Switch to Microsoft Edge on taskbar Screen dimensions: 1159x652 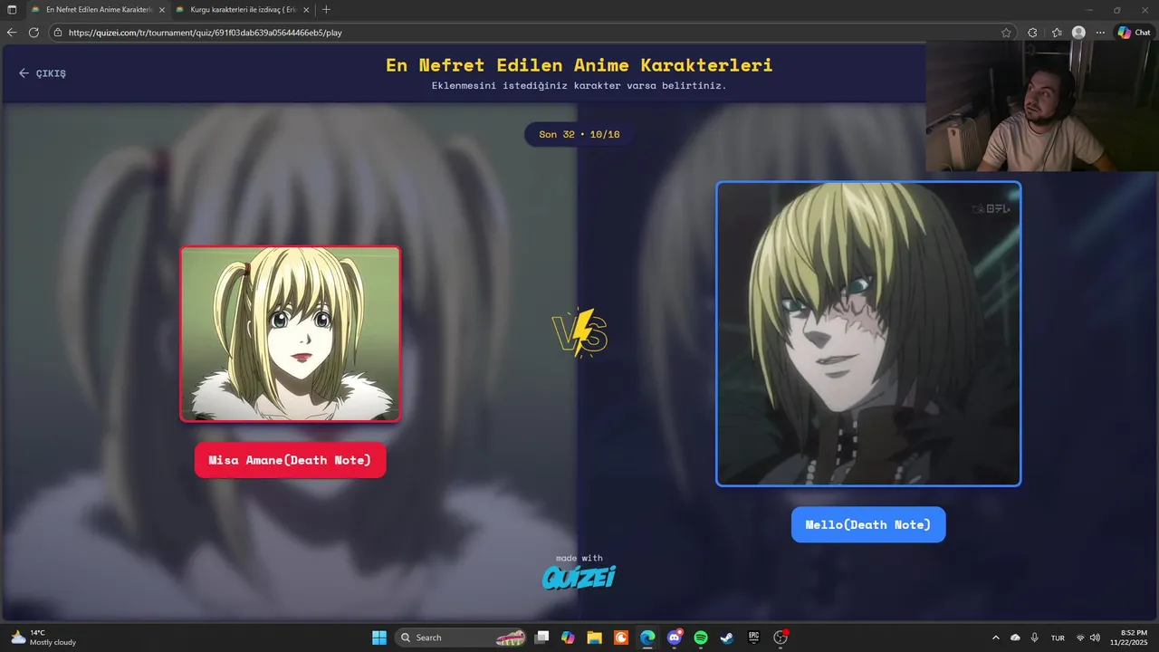tap(647, 638)
